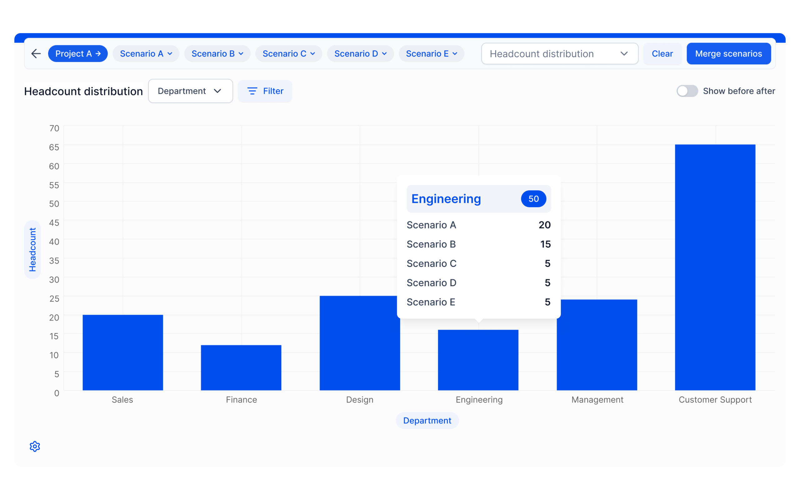Image resolution: width=800 pixels, height=500 pixels.
Task: Click Scenario D row in tooltip
Action: click(479, 283)
